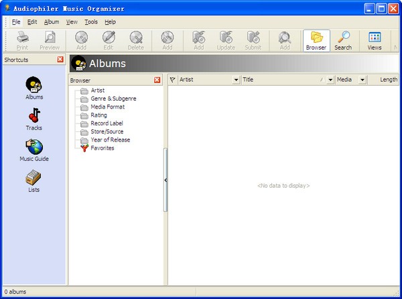This screenshot has height=299, width=402.
Task: Open the Search tool in toolbar
Action: [343, 41]
